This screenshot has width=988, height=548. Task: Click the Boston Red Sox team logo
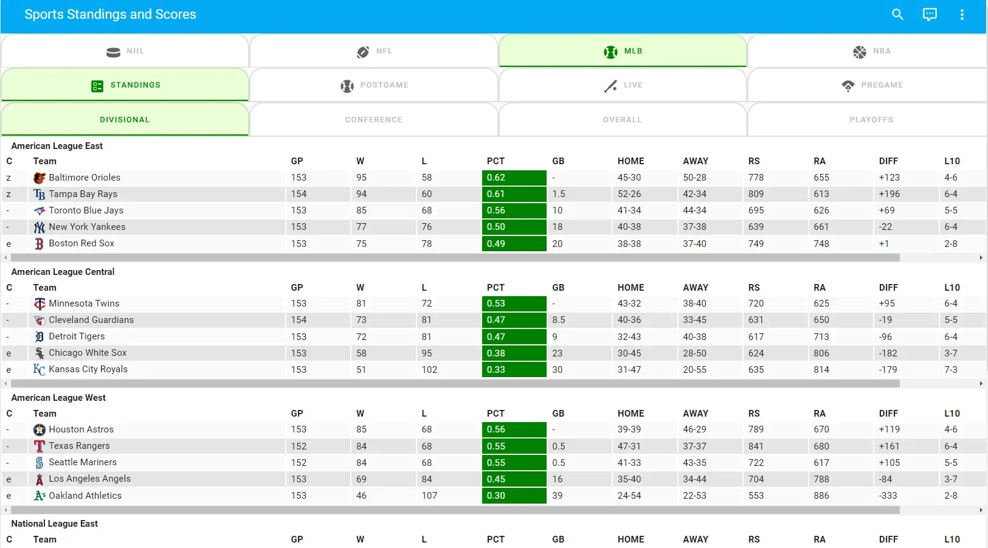tap(40, 243)
